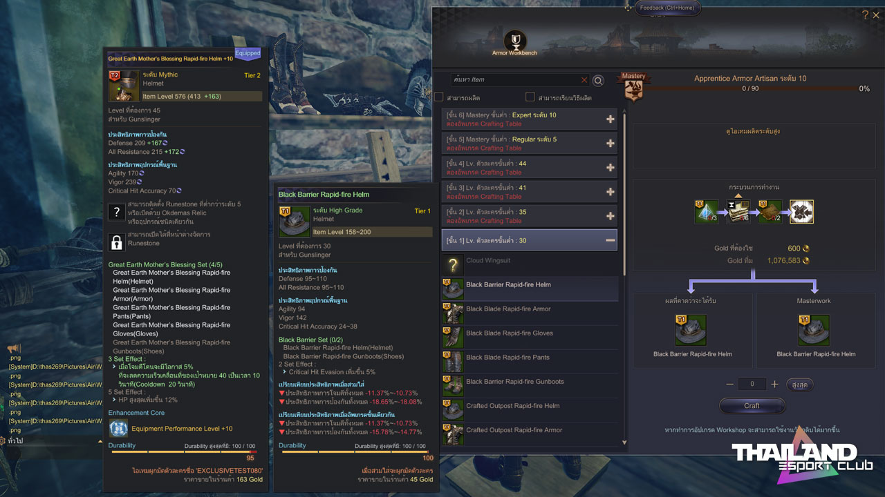The height and width of the screenshot is (497, 885).
Task: Select Black Blade Rapid-fire Armor recipe icon
Action: (x=453, y=313)
